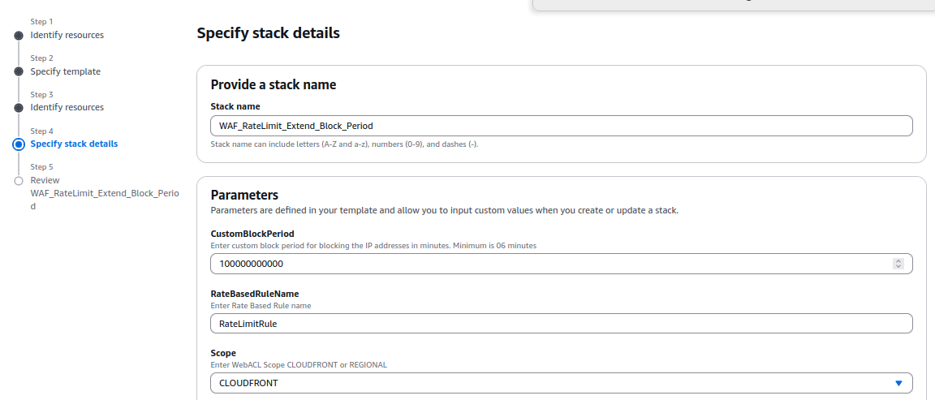The image size is (935, 400).
Task: Open the Scope dropdown showing CLOUDFRONT
Action: [561, 383]
